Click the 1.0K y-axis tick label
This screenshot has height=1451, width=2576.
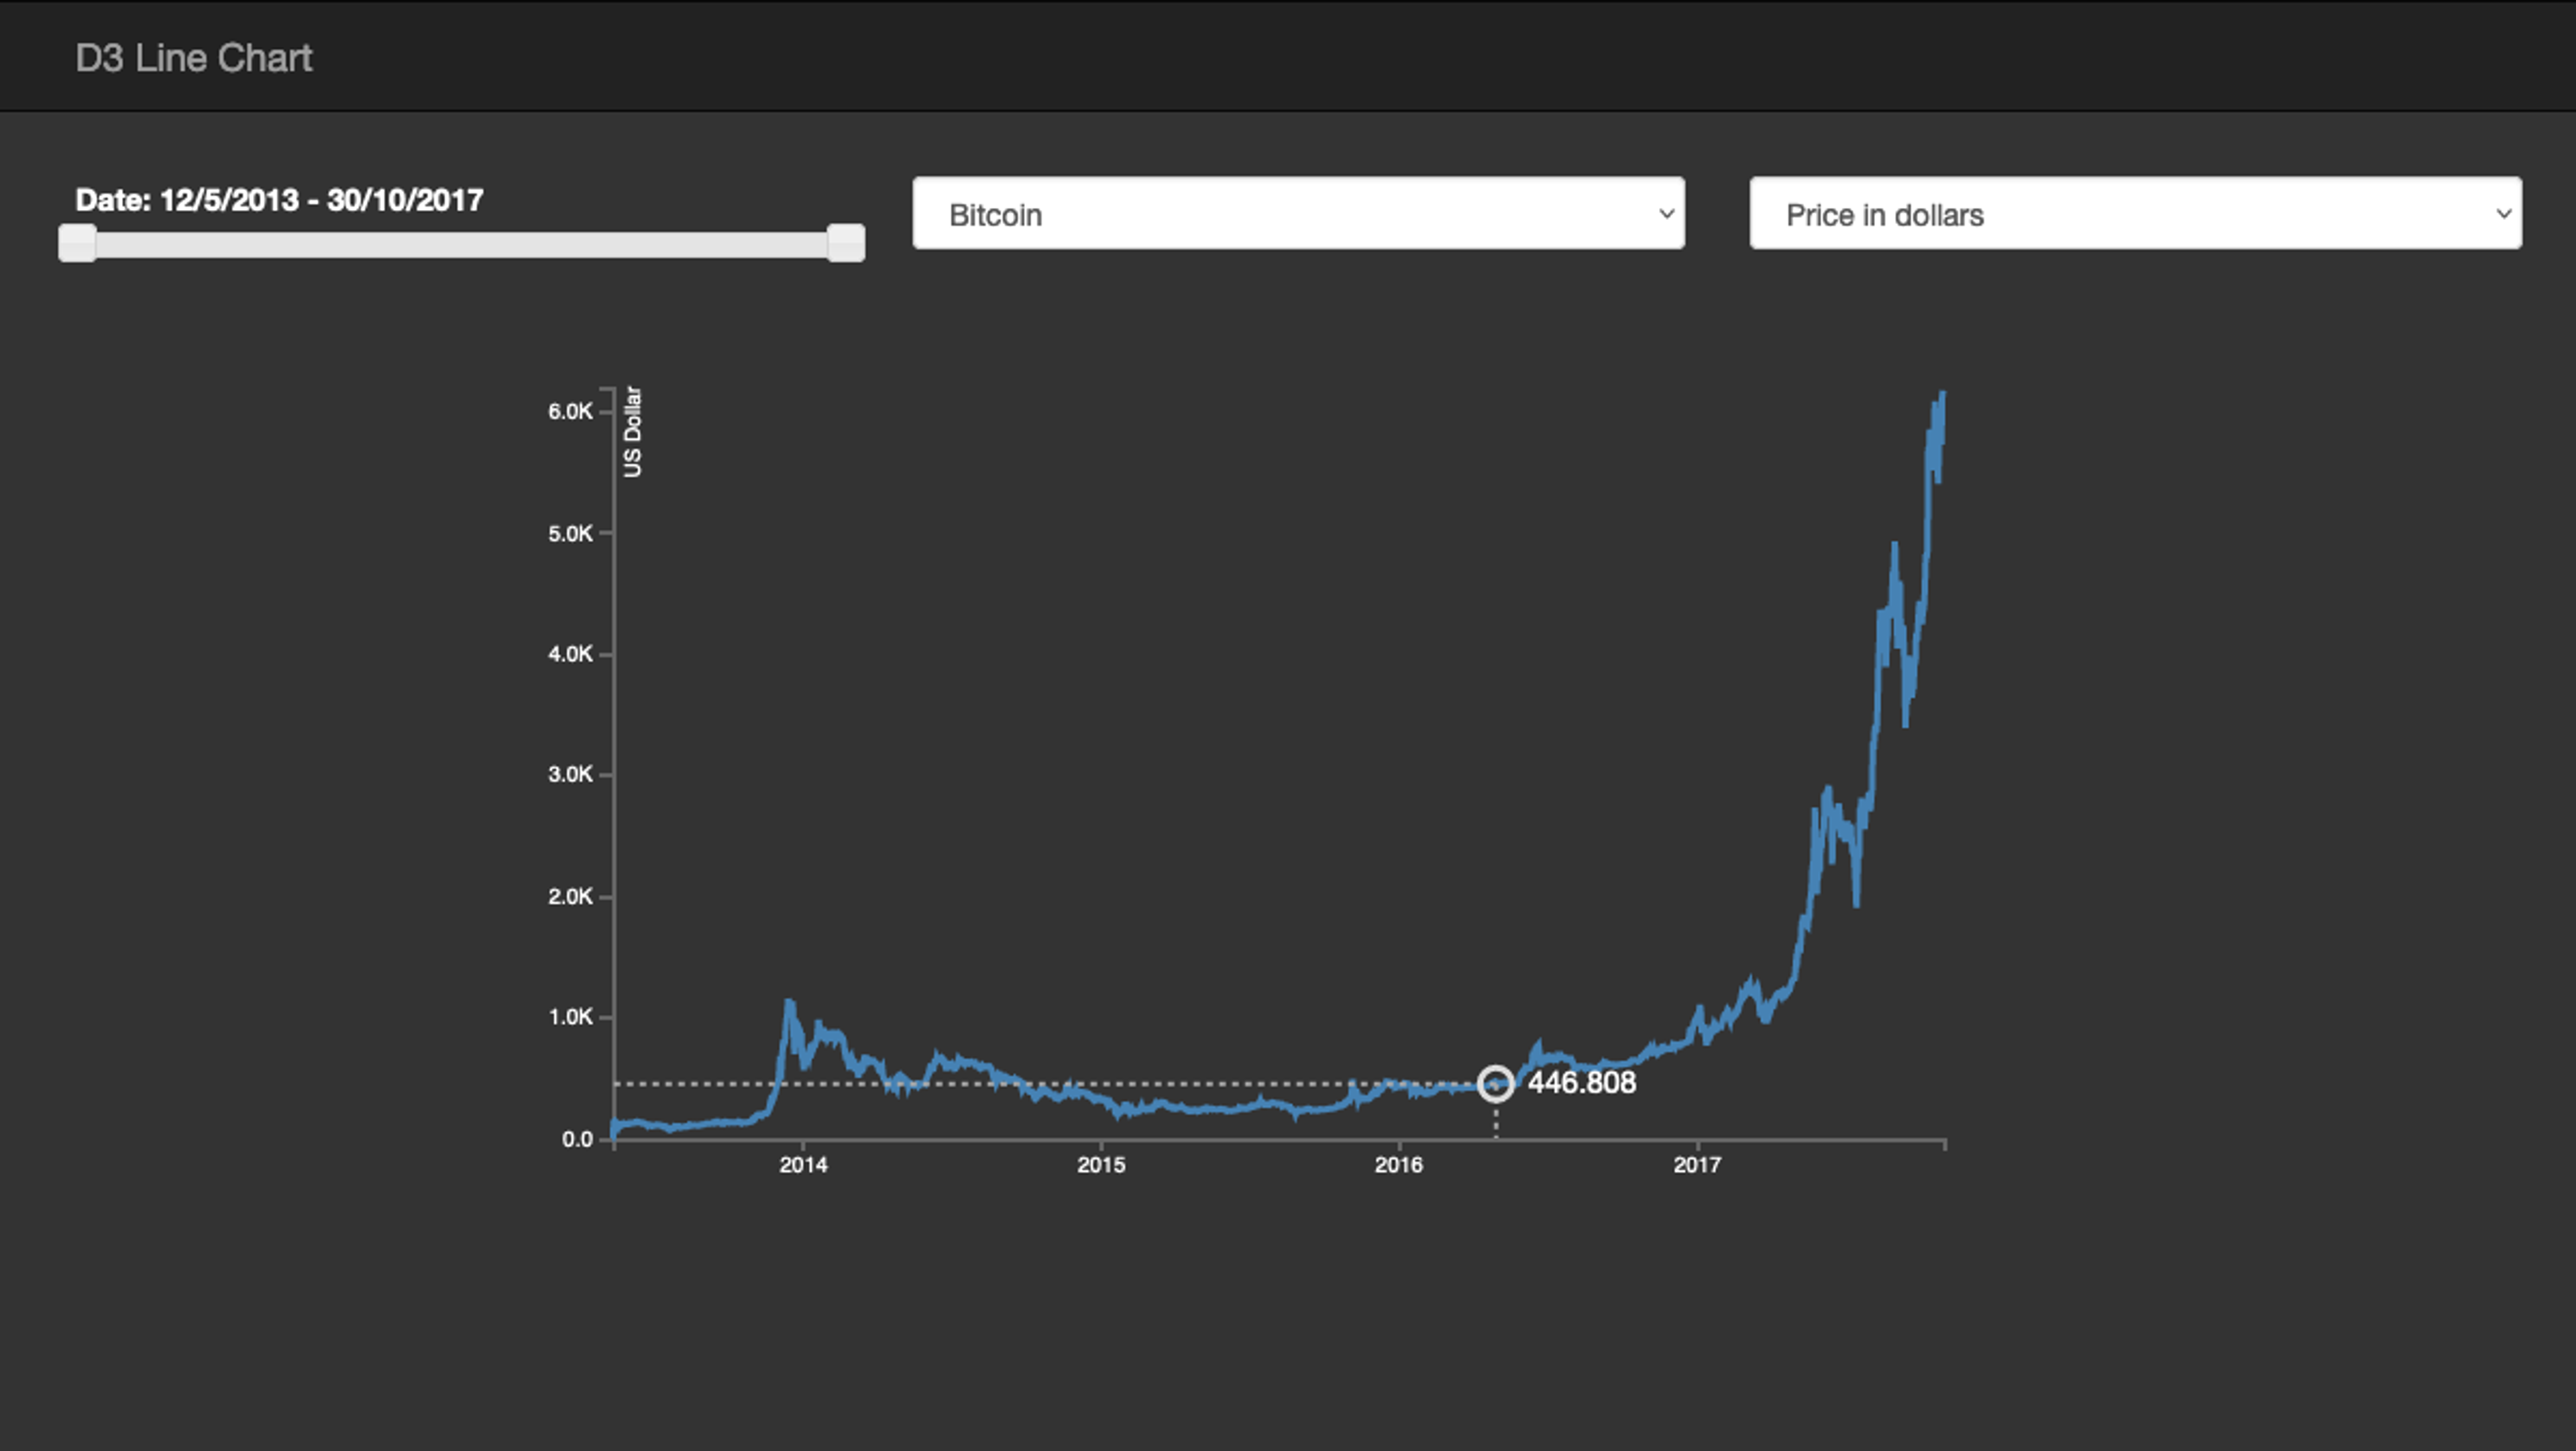[570, 1017]
